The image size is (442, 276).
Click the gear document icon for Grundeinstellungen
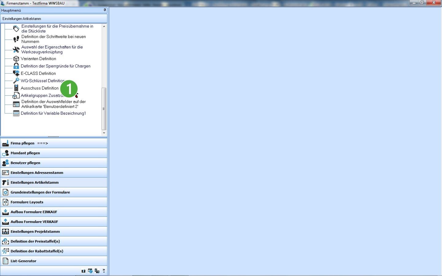6,192
